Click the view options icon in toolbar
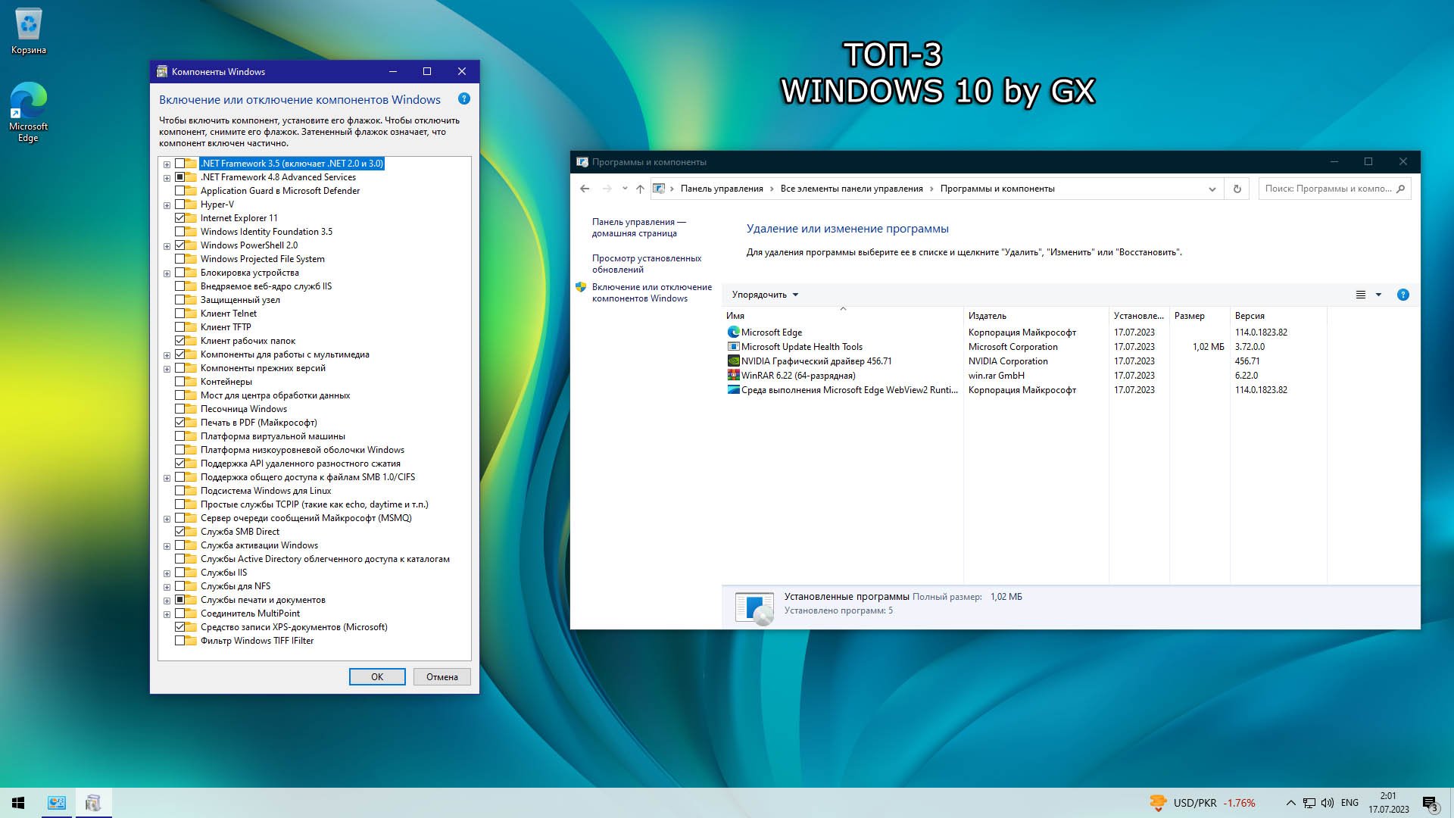Viewport: 1454px width, 818px height. (x=1361, y=295)
